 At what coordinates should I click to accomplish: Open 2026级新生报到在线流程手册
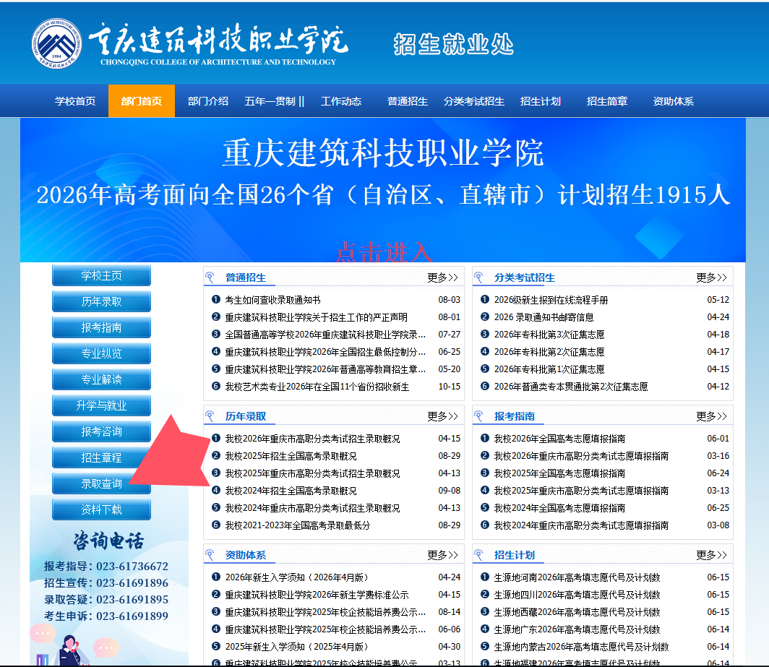551,300
